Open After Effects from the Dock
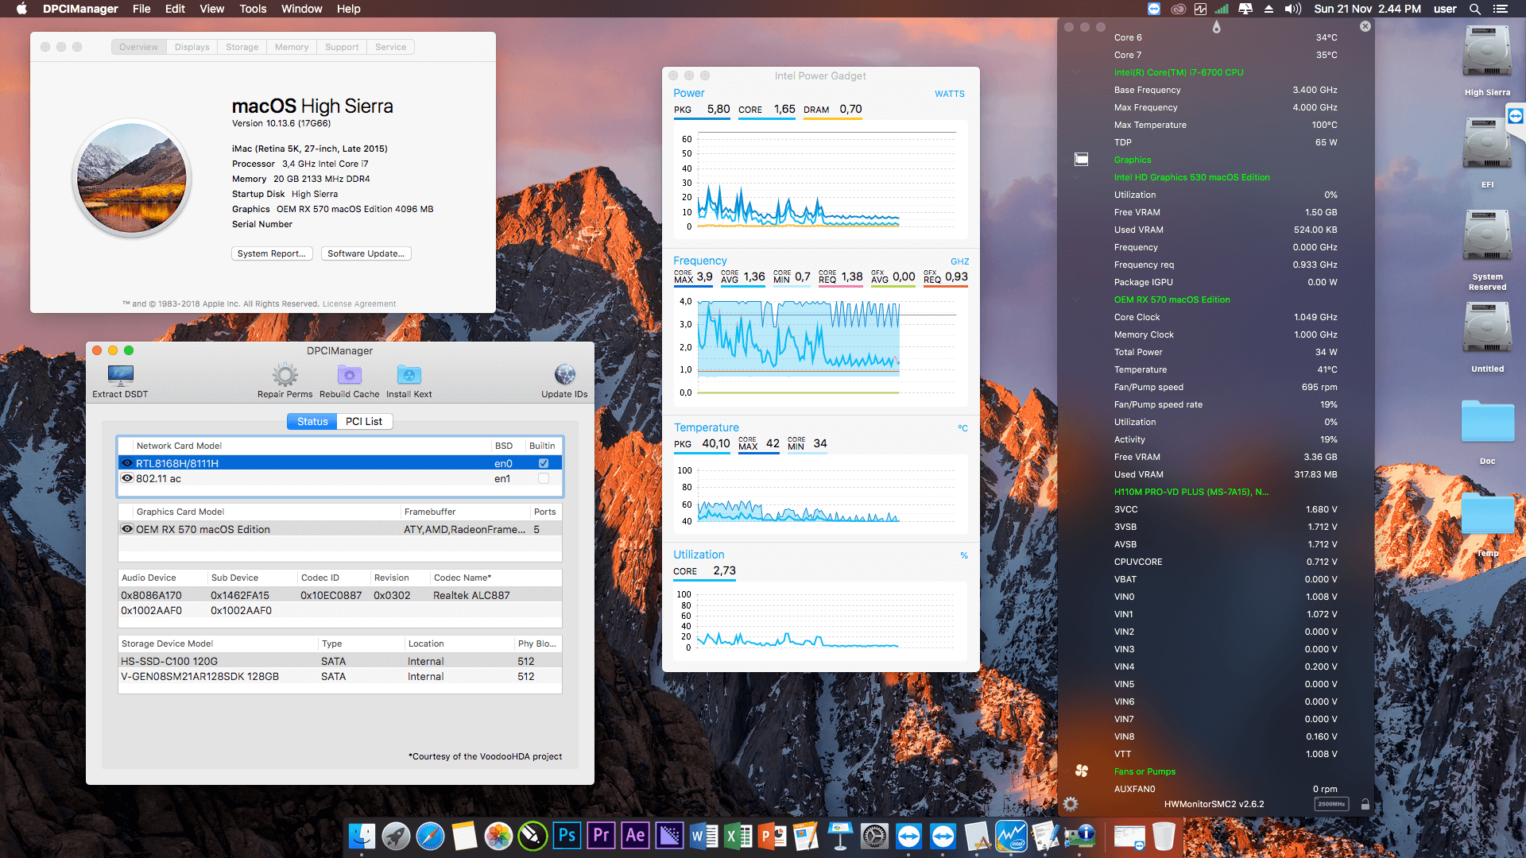Screen dimensions: 1526x858 (x=635, y=836)
